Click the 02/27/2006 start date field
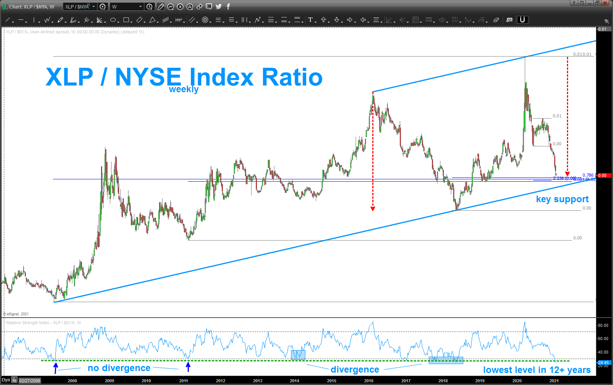 [x=30, y=381]
